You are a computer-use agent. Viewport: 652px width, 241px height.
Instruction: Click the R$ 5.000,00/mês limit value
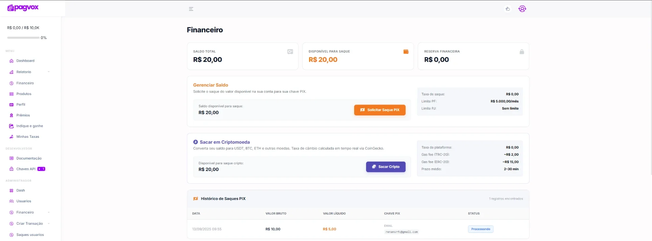click(504, 101)
